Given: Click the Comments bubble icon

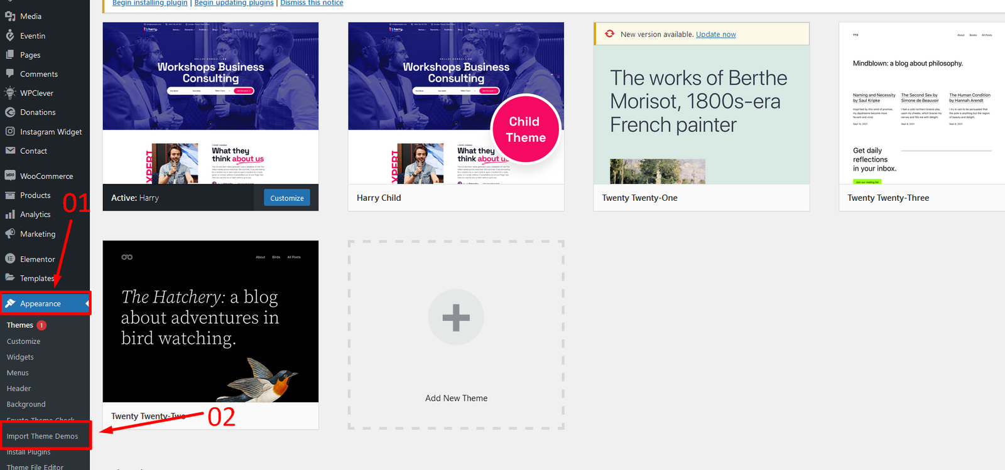Looking at the screenshot, I should click(x=10, y=73).
